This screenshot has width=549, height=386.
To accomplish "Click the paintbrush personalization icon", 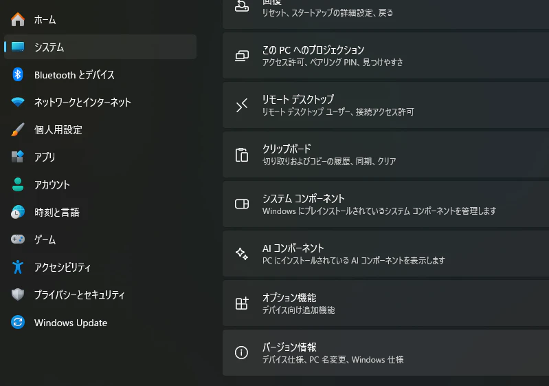I will [17, 129].
